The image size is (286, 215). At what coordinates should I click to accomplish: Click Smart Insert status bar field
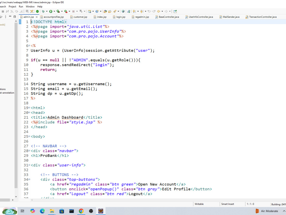[x=227, y=204]
